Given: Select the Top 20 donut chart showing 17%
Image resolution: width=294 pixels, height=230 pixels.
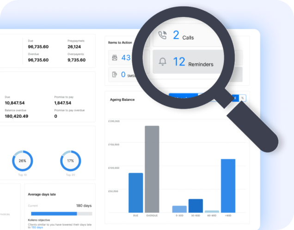Looking at the screenshot, I should pyautogui.click(x=70, y=160).
